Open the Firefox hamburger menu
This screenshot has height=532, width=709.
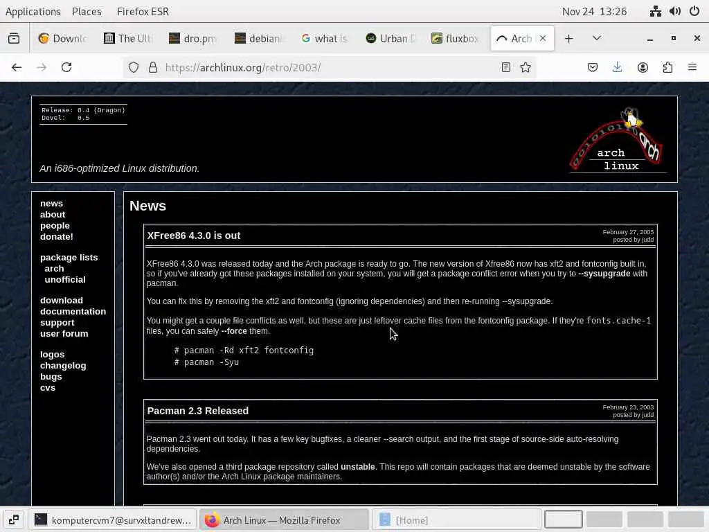coord(692,67)
